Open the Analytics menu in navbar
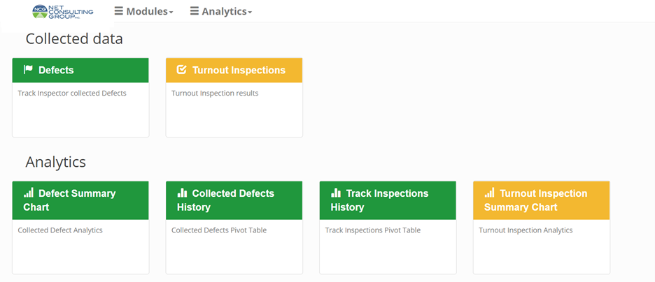655x282 pixels. (x=221, y=11)
